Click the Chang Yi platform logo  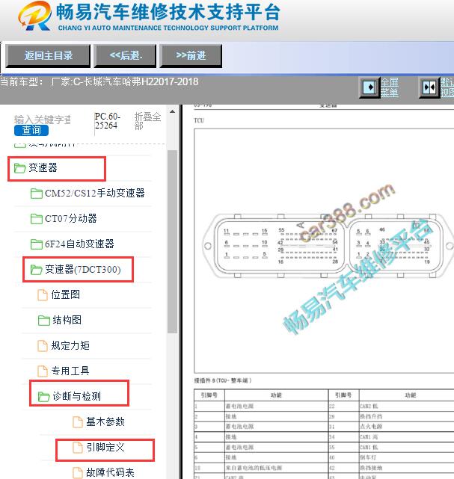[x=35, y=16]
